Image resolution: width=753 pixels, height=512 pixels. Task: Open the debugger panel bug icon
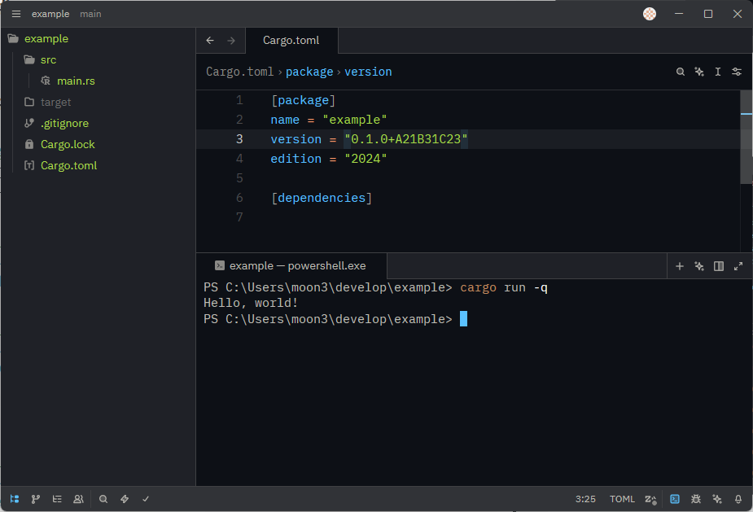tap(696, 499)
